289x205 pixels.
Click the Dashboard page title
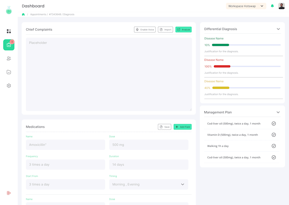[33, 6]
